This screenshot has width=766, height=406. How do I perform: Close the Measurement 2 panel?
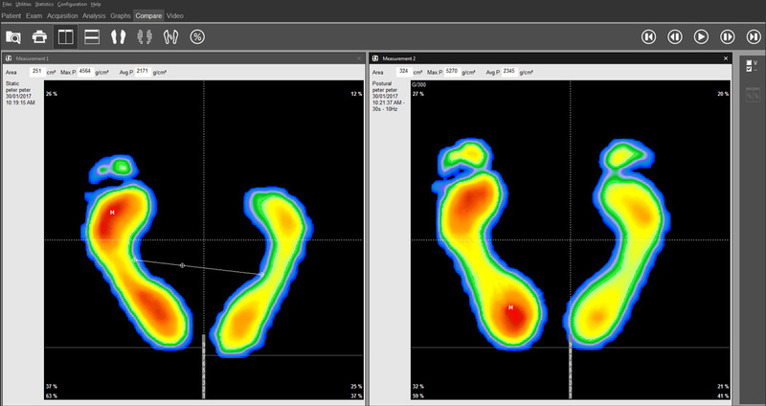pos(727,58)
